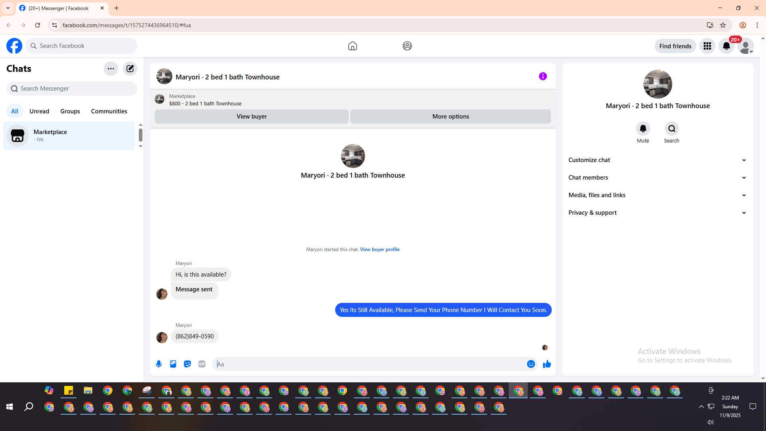Open Facebook notifications bell
This screenshot has height=431, width=766.
point(726,46)
